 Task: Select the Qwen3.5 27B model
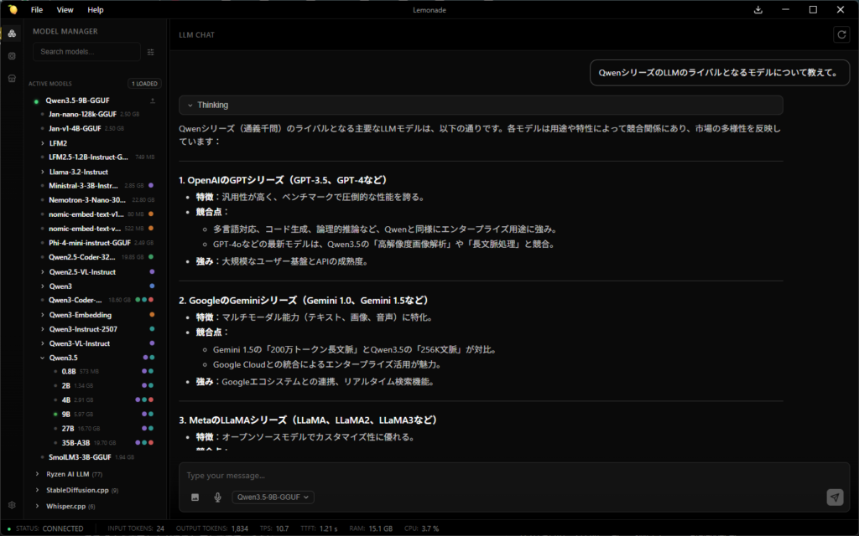[x=67, y=428]
